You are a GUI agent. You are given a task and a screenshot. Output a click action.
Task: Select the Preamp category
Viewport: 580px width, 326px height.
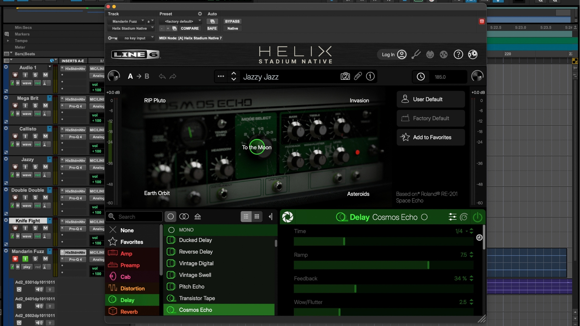coord(132,265)
